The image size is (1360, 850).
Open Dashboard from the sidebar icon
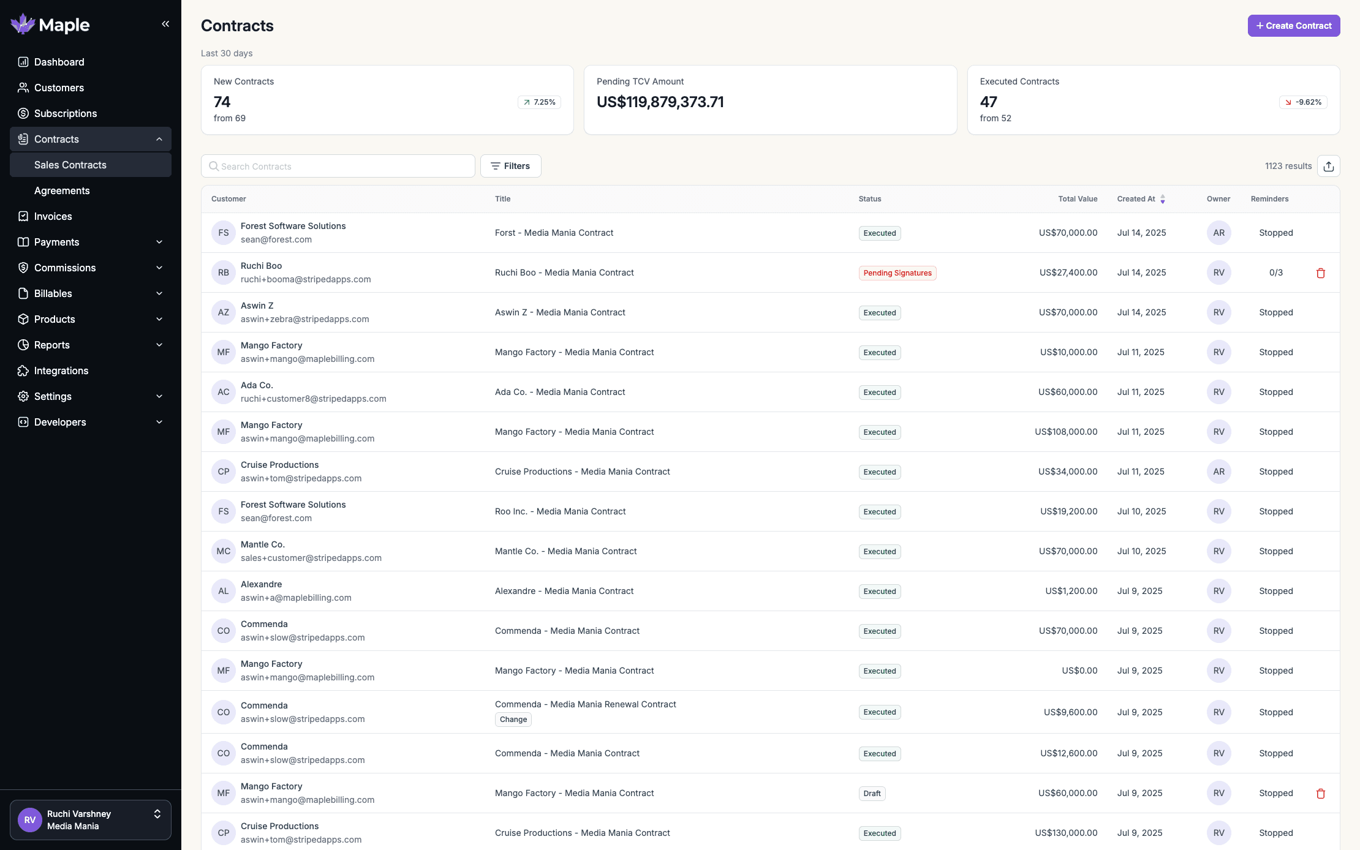pos(23,62)
